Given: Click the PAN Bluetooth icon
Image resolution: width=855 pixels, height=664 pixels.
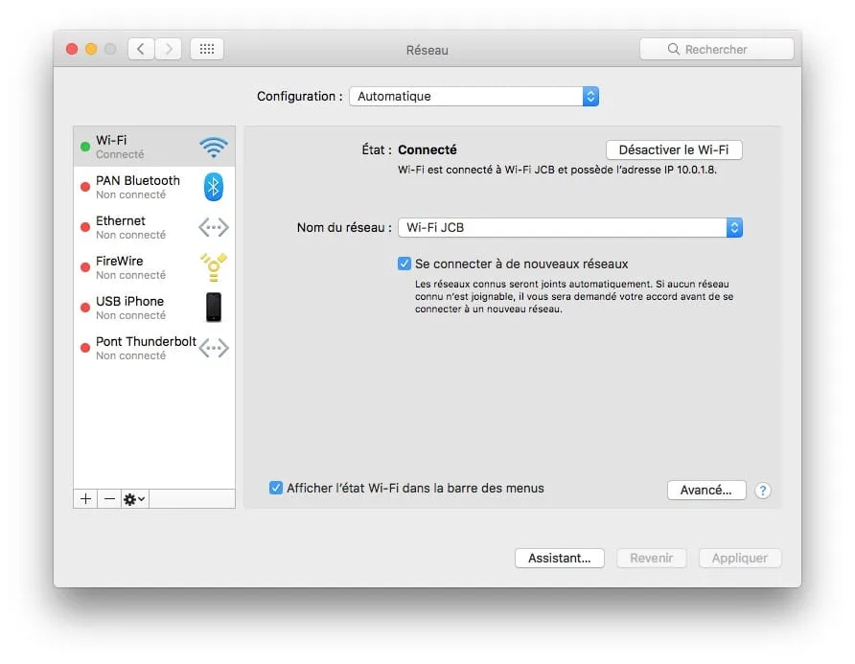Looking at the screenshot, I should [213, 187].
